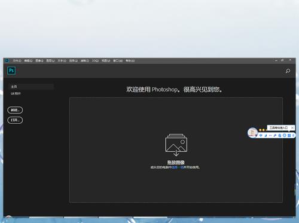Open the 帮助 (Help) menu
299x223 pixels.
(x=130, y=60)
